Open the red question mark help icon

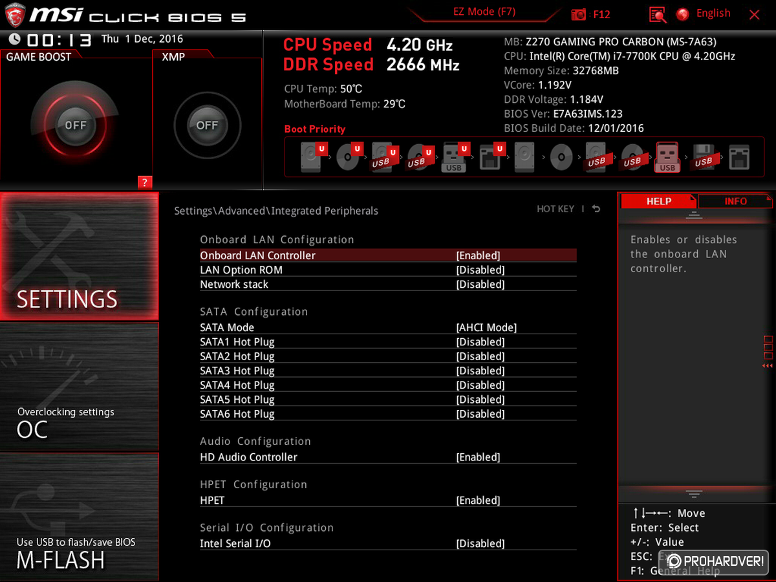145,182
